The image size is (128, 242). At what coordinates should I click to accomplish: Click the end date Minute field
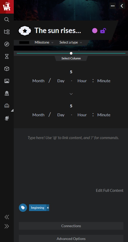click(x=104, y=115)
